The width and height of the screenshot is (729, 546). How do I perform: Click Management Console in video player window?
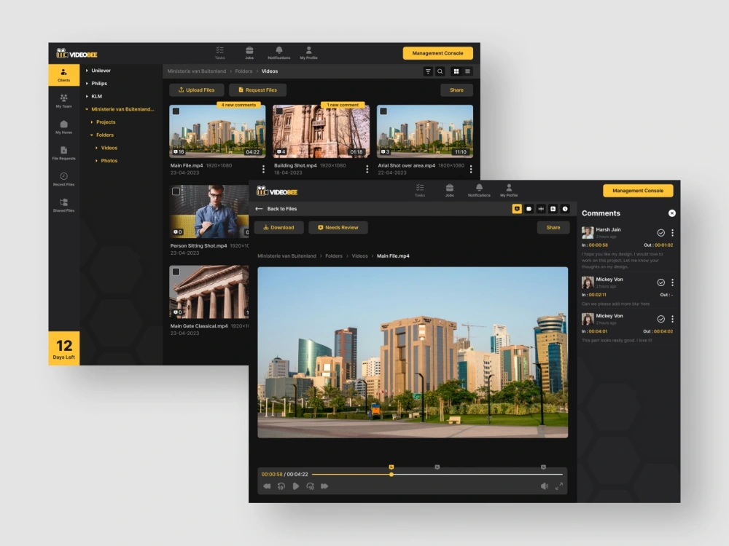[x=638, y=190]
